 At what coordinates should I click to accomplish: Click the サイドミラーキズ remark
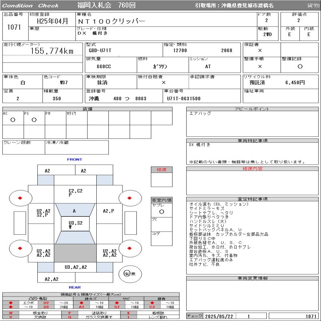click(207, 208)
